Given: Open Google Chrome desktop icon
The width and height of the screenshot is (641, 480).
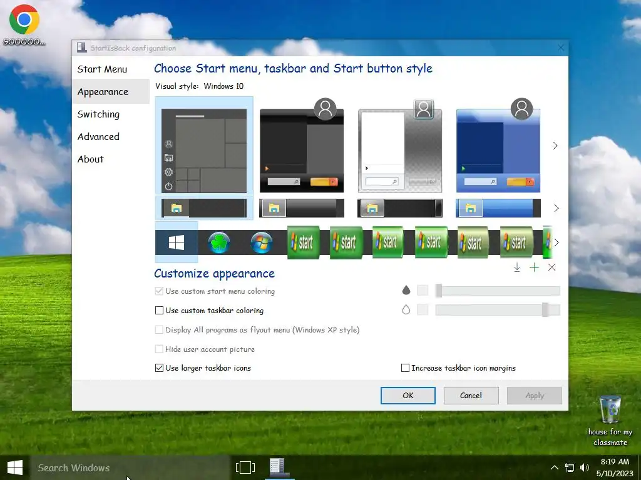Looking at the screenshot, I should [24, 24].
